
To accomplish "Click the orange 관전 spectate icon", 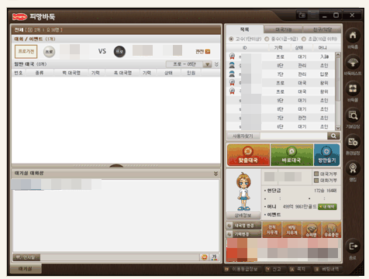I will (208, 52).
